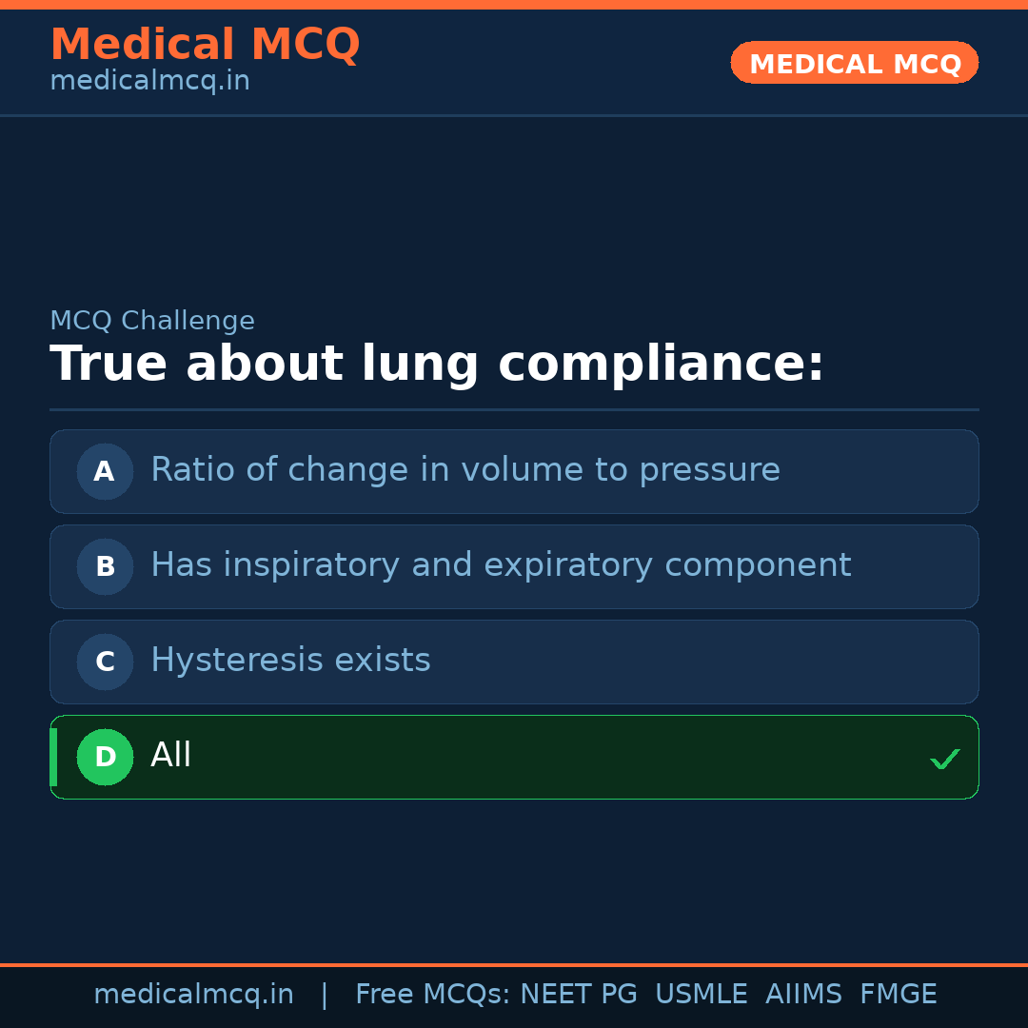Select answer 'Ratio of change in volume to pressure'
Screen dimensions: 1028x1028
click(x=465, y=470)
